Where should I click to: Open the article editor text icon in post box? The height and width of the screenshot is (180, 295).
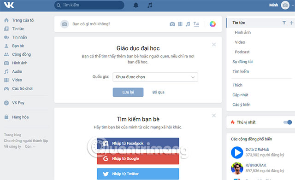(196, 24)
